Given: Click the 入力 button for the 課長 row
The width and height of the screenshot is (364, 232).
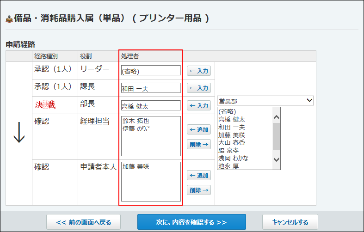Looking at the screenshot, I should pyautogui.click(x=199, y=88).
